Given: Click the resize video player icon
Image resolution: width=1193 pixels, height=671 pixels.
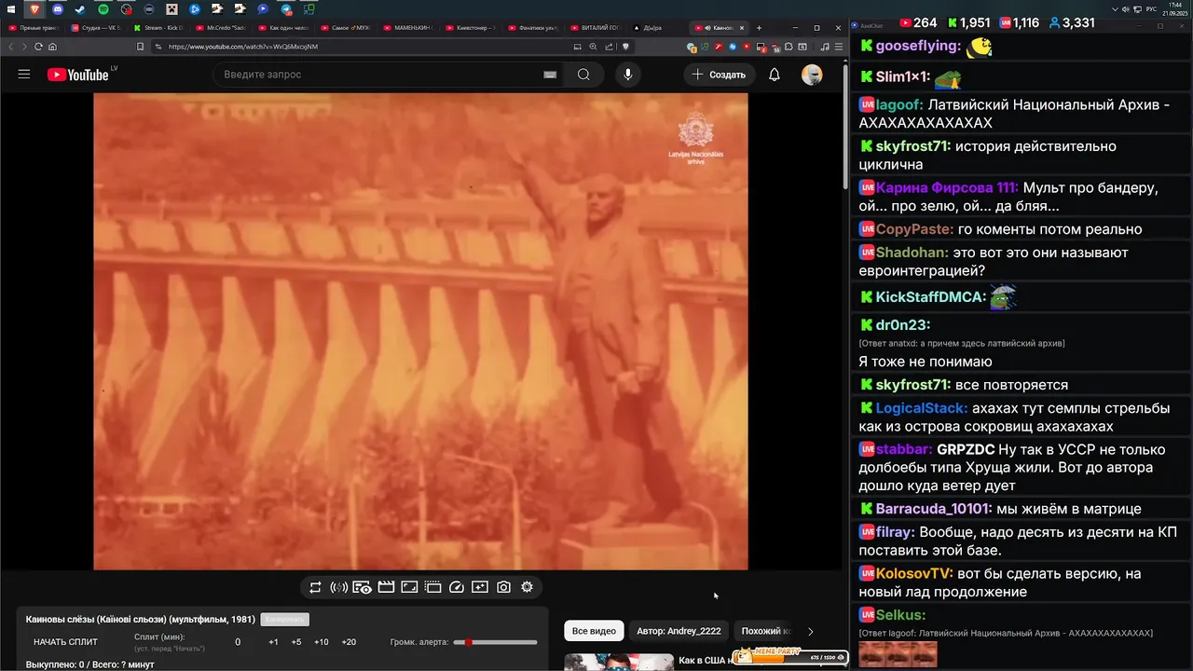Looking at the screenshot, I should click(409, 587).
